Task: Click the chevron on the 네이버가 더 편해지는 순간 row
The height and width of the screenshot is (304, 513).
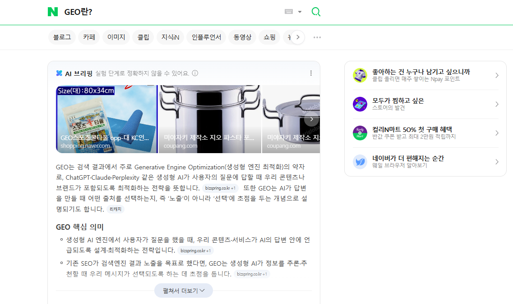Action: click(497, 162)
